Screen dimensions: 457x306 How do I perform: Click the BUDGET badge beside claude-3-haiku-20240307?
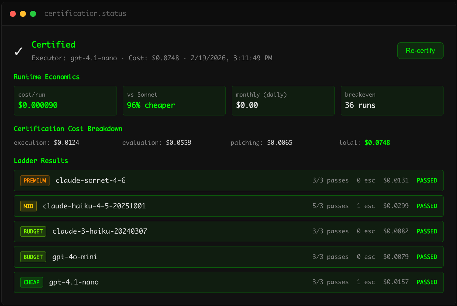coord(33,232)
